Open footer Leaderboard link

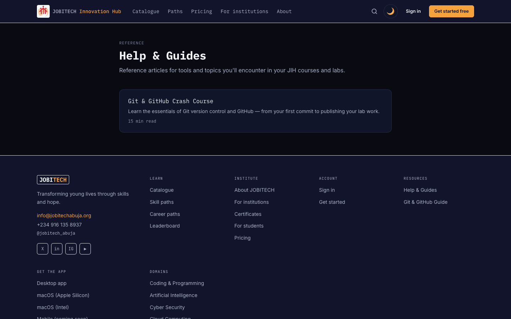coord(165,226)
